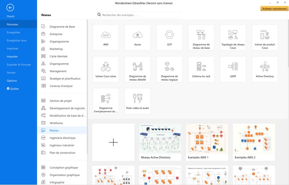Viewport: 289px width, 185px height.
Task: Select the LDAP template
Action: tap(233, 69)
